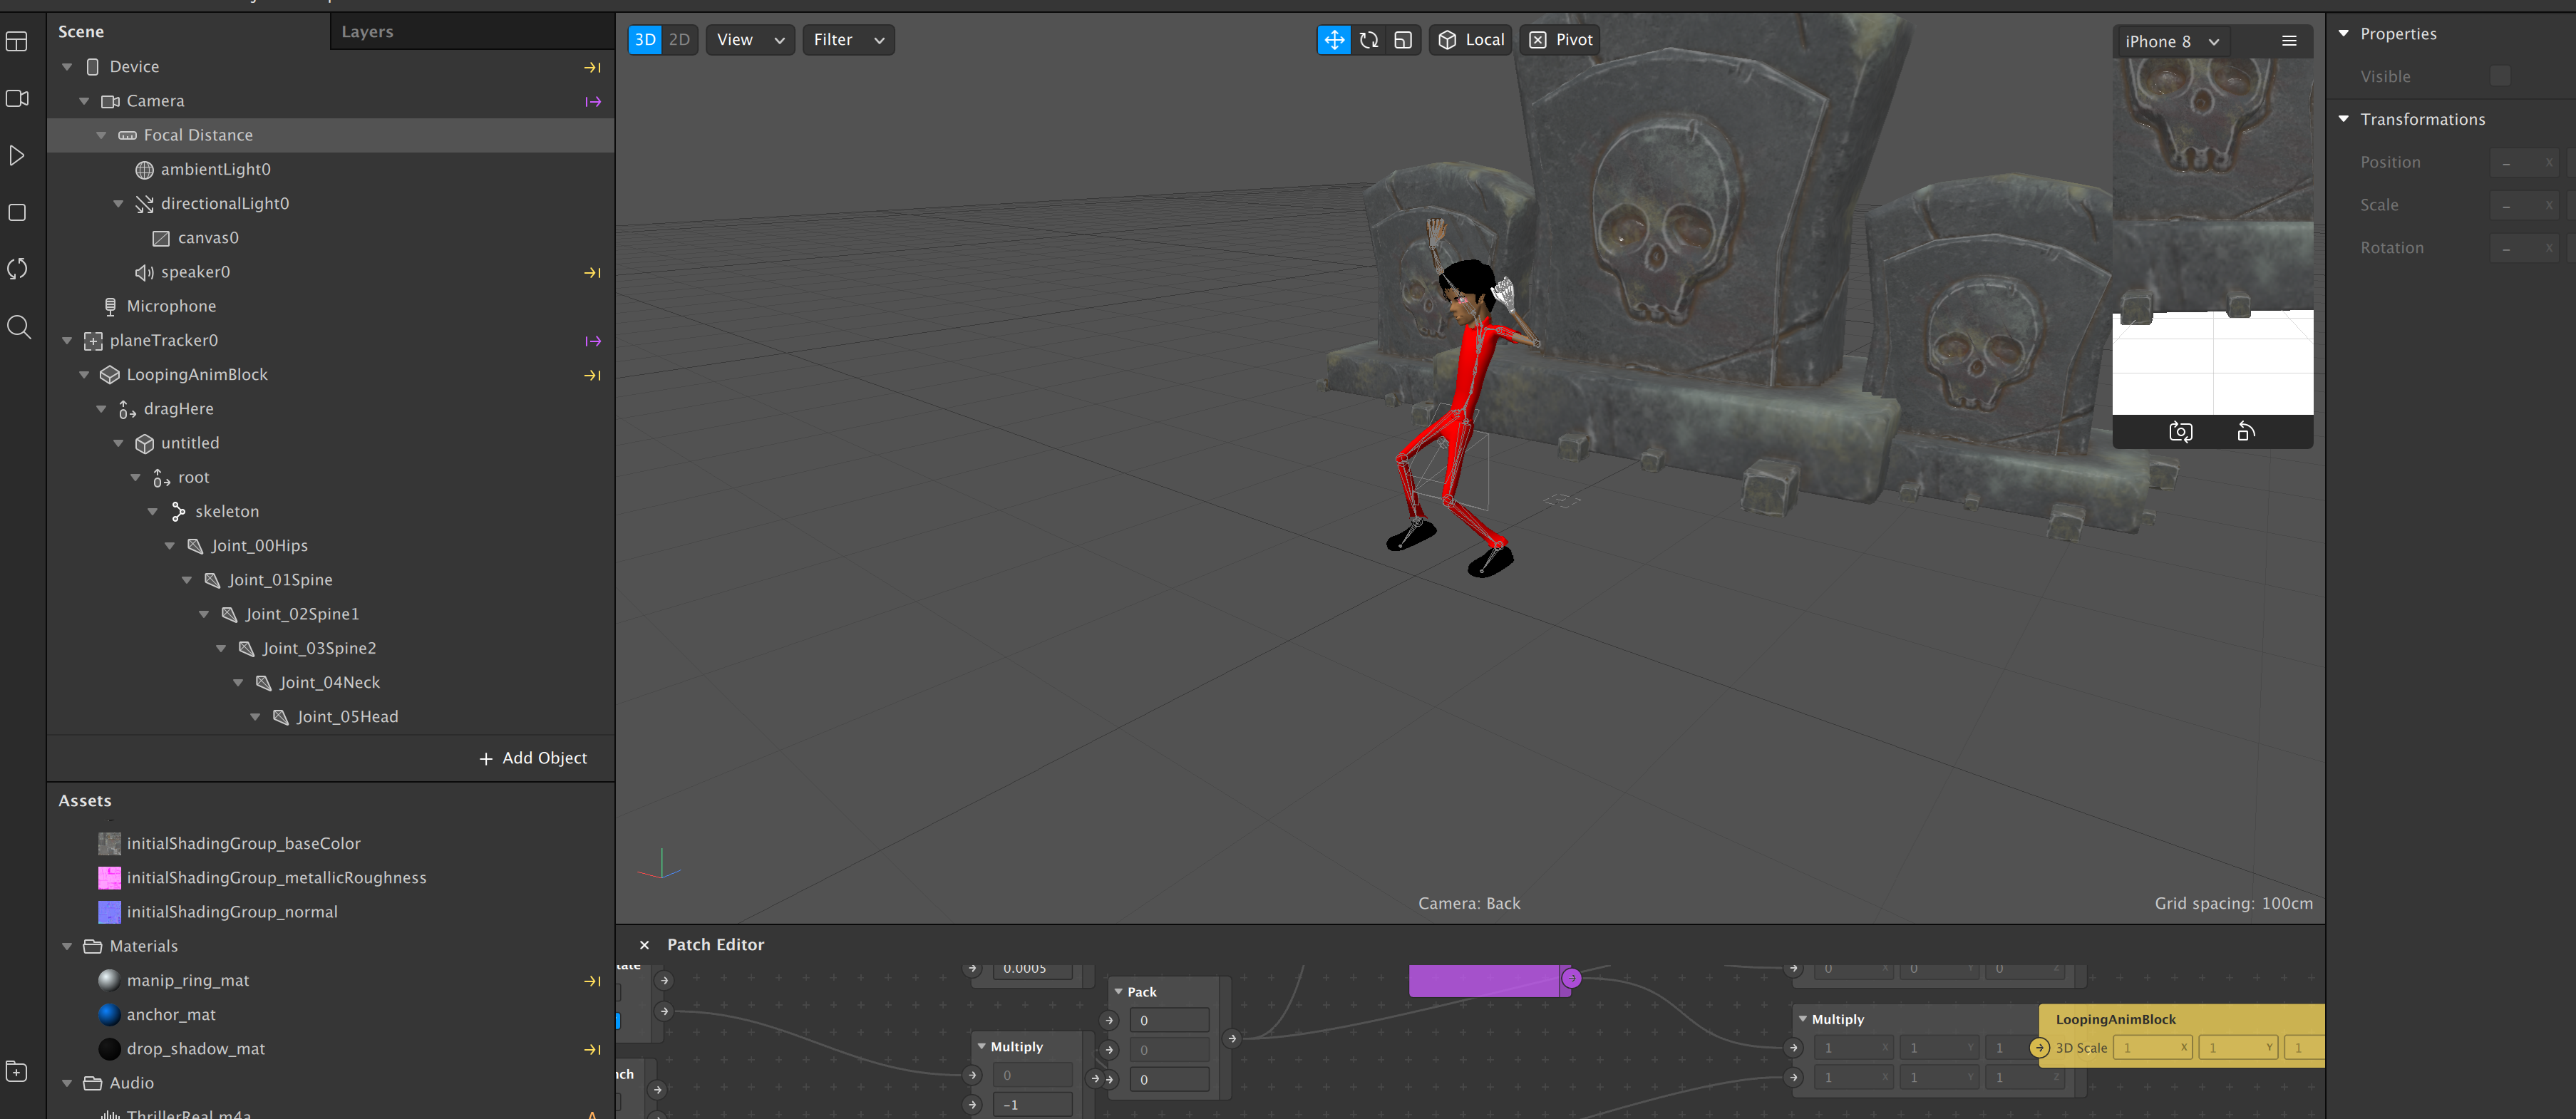Image resolution: width=2576 pixels, height=1119 pixels.
Task: Open the simulator hamburger menu
Action: click(x=2289, y=41)
